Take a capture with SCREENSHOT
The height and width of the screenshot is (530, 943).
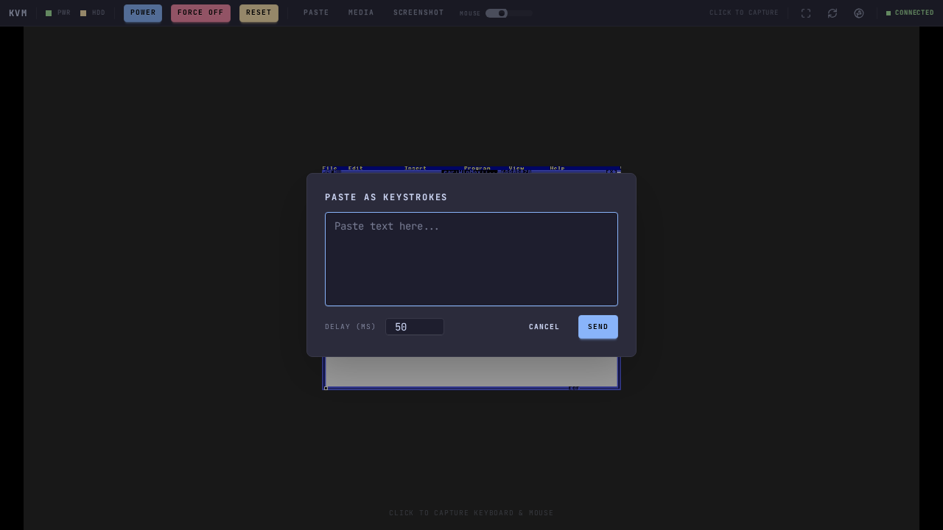tap(418, 13)
